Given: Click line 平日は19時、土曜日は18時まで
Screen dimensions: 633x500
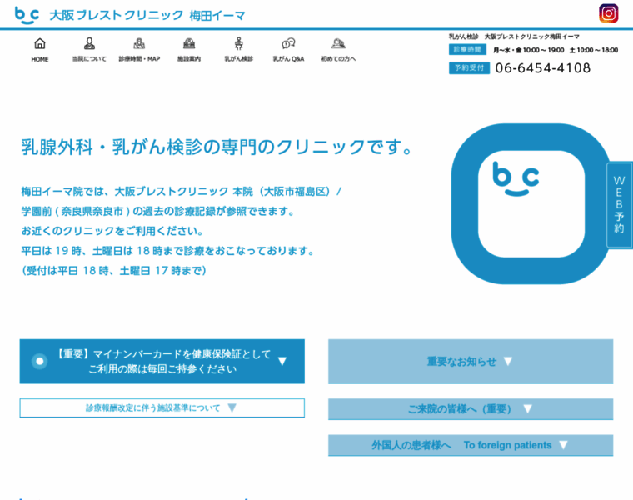Looking at the screenshot, I should (x=168, y=251).
